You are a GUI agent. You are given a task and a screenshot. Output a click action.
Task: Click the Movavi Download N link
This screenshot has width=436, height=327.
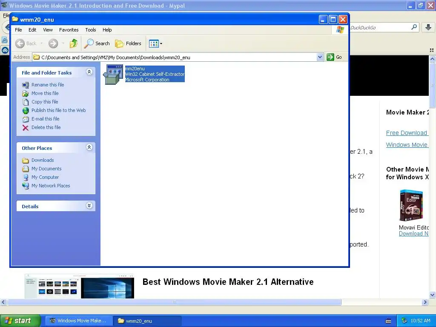[414, 234]
